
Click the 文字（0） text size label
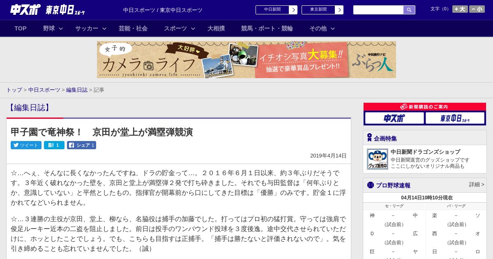440,9
